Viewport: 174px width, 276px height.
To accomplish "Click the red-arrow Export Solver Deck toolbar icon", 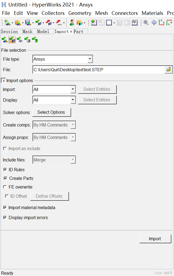I will [49, 22].
